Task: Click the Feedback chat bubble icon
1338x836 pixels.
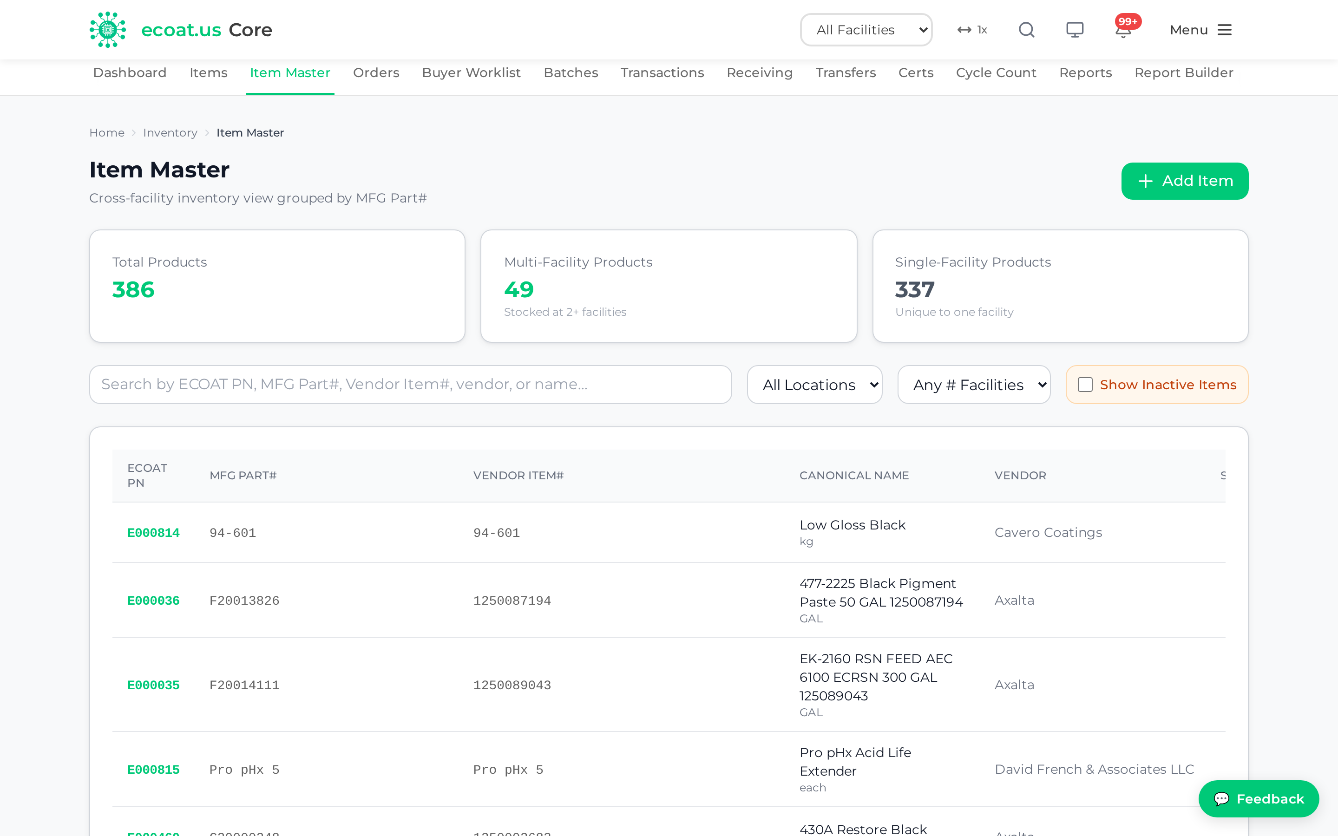Action: (x=1221, y=798)
